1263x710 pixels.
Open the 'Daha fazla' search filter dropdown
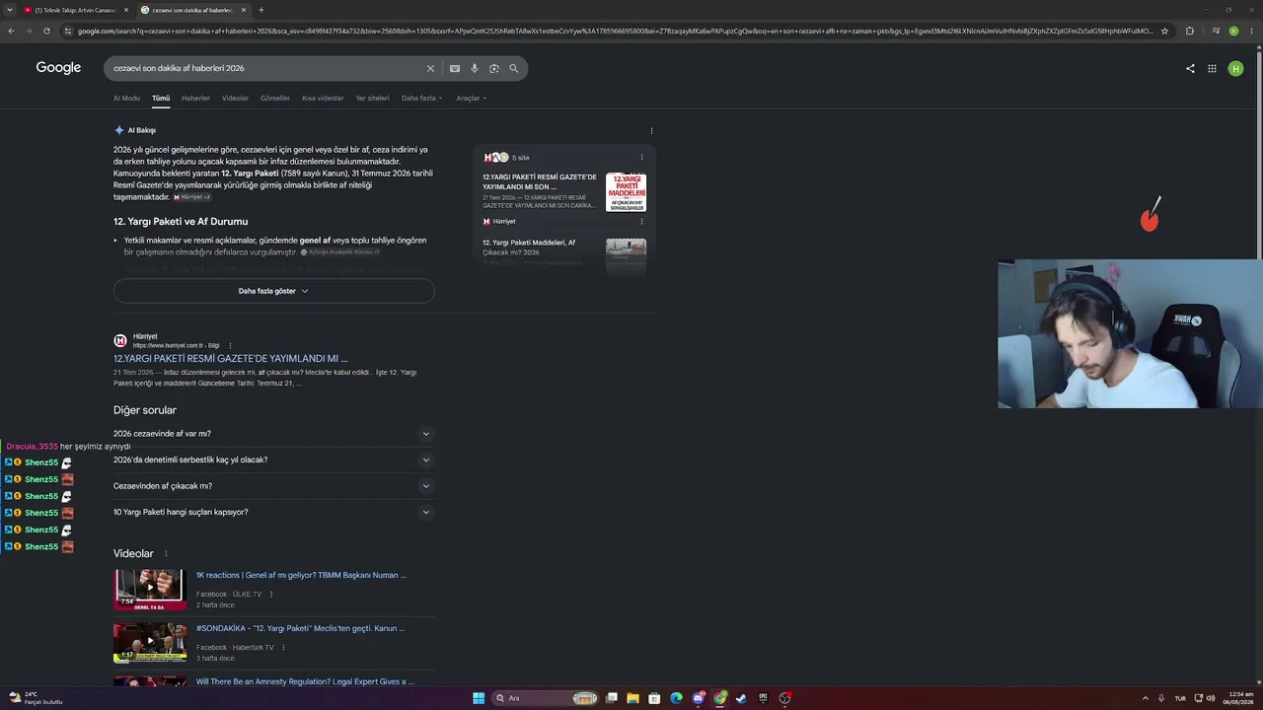coord(421,99)
